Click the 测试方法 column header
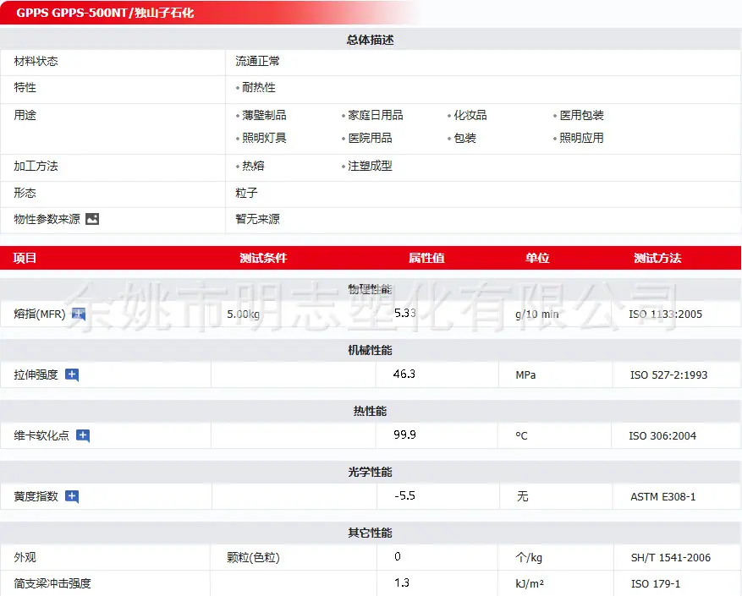 (657, 259)
